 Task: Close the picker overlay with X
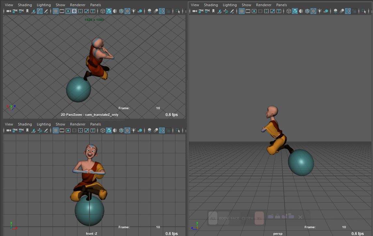(x=300, y=217)
